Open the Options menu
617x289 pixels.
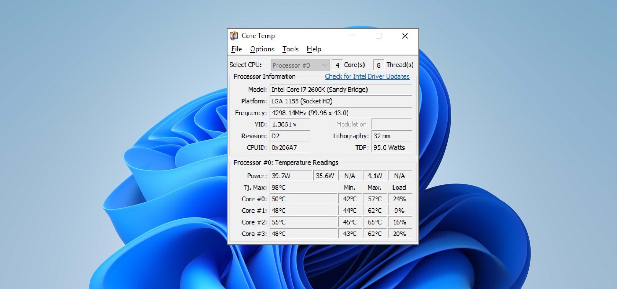(x=262, y=49)
